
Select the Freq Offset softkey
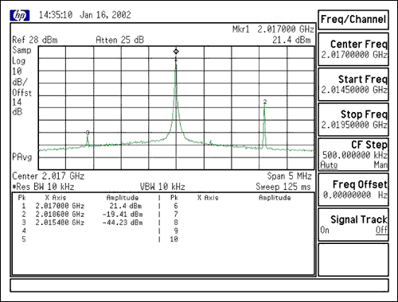(353, 189)
